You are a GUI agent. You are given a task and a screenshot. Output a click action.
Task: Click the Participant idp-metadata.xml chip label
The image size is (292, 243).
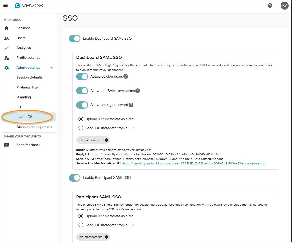click(x=91, y=237)
